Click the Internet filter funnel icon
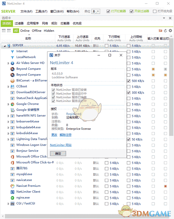Image resolution: width=174 pixels, height=219 pixels. (x=12, y=52)
